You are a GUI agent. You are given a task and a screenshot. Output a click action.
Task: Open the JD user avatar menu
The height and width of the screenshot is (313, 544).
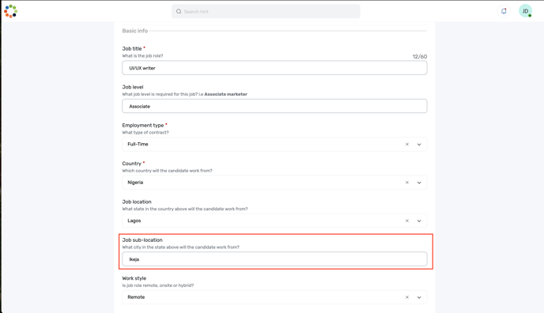pos(525,11)
